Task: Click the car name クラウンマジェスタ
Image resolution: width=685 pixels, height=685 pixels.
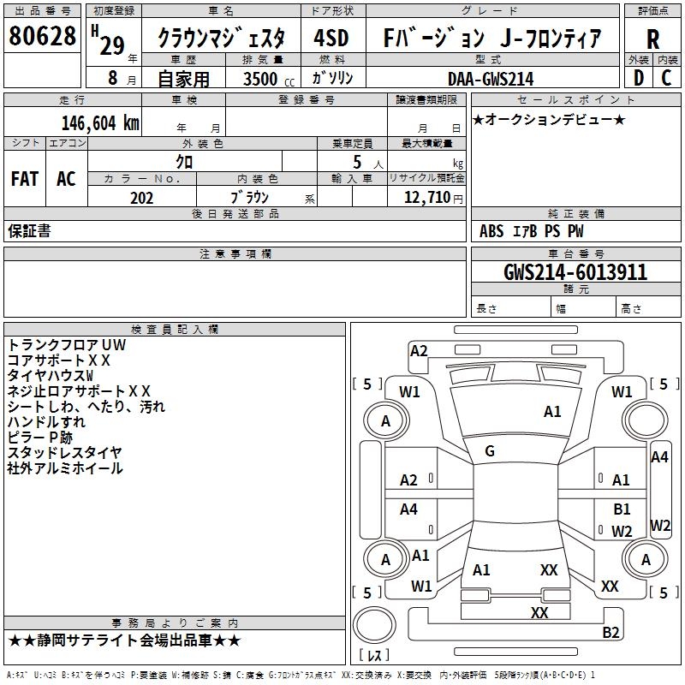Action: [x=221, y=39]
